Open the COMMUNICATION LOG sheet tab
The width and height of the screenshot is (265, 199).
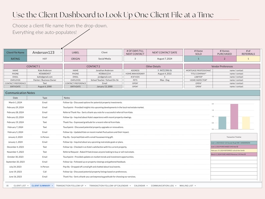pyautogui.click(x=162, y=186)
